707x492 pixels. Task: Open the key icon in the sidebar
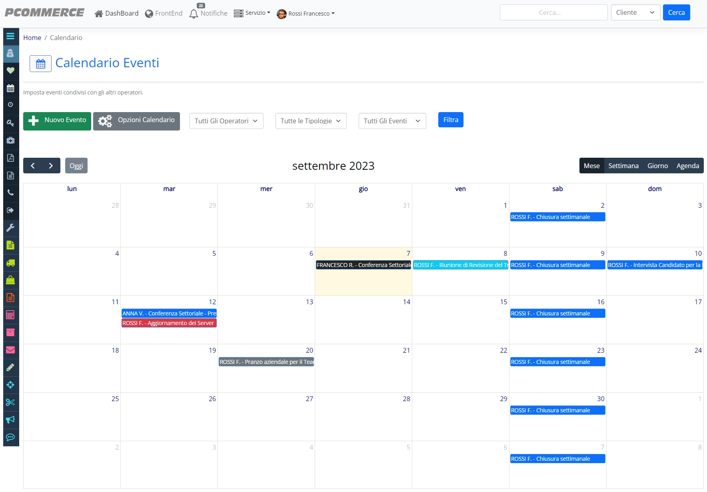pos(10,123)
